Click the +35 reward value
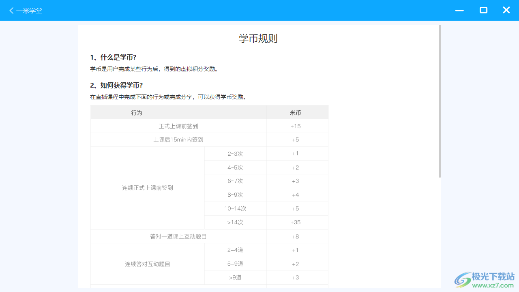519x292 pixels. tap(295, 222)
